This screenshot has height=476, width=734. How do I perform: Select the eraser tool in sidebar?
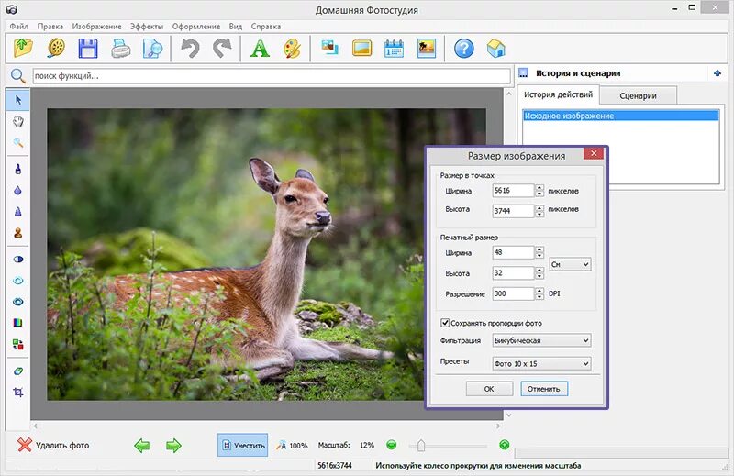click(18, 371)
